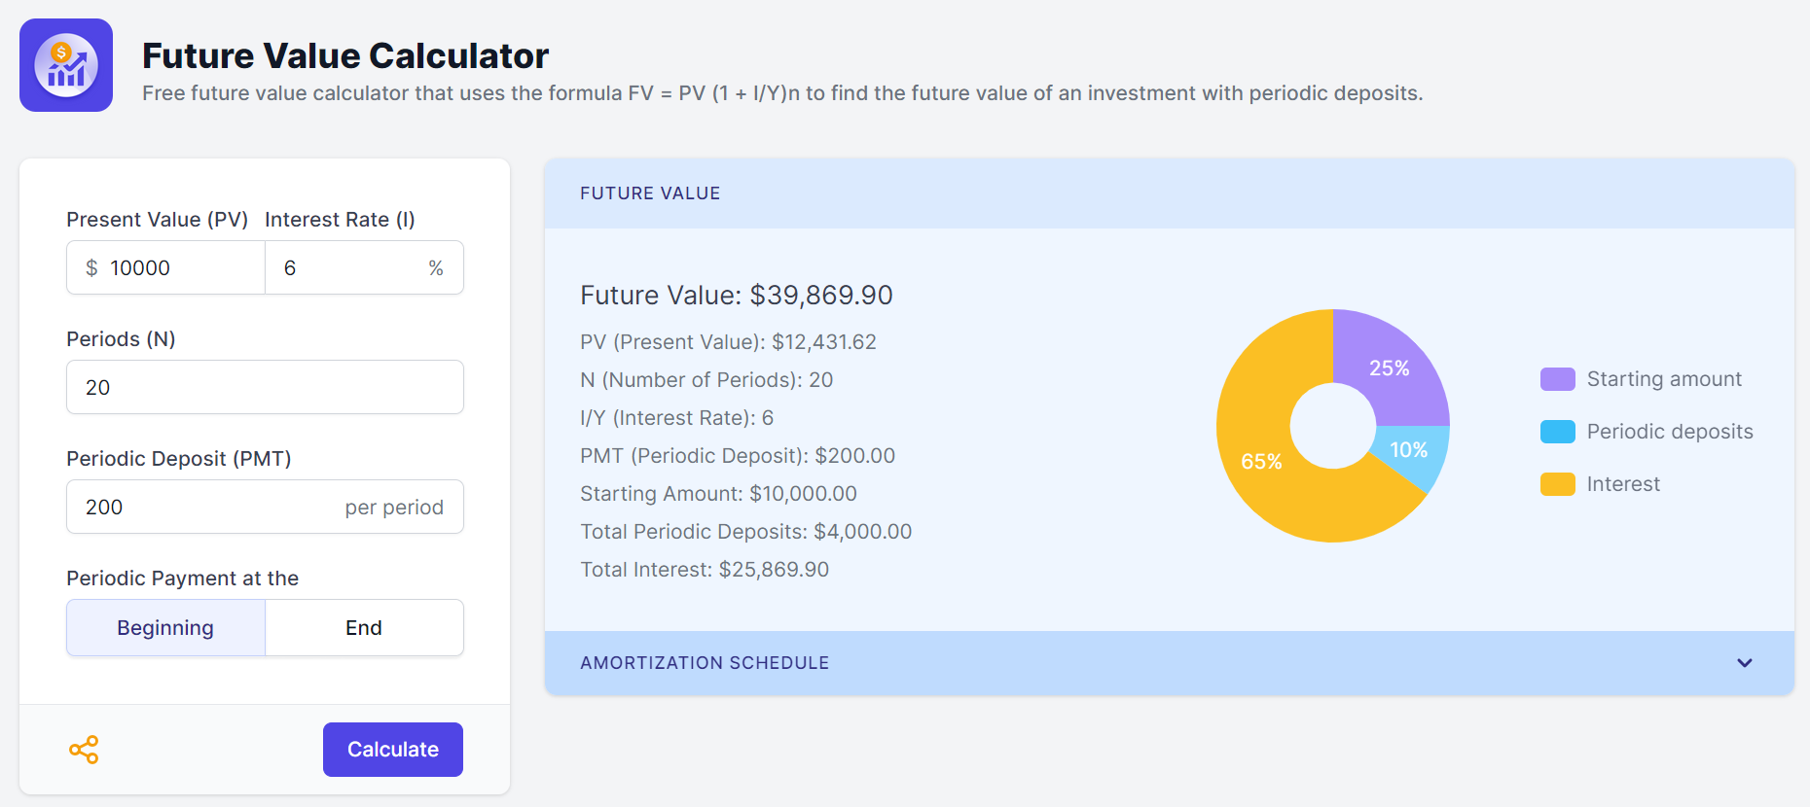Open the Amortization Schedule section
1810x807 pixels.
click(705, 663)
